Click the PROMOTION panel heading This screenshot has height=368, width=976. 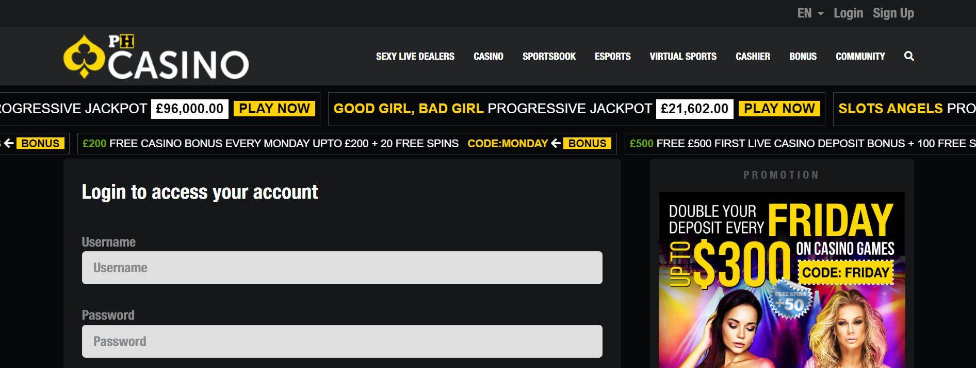[781, 175]
